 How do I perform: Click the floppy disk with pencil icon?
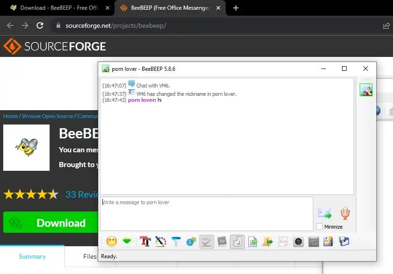(x=328, y=242)
